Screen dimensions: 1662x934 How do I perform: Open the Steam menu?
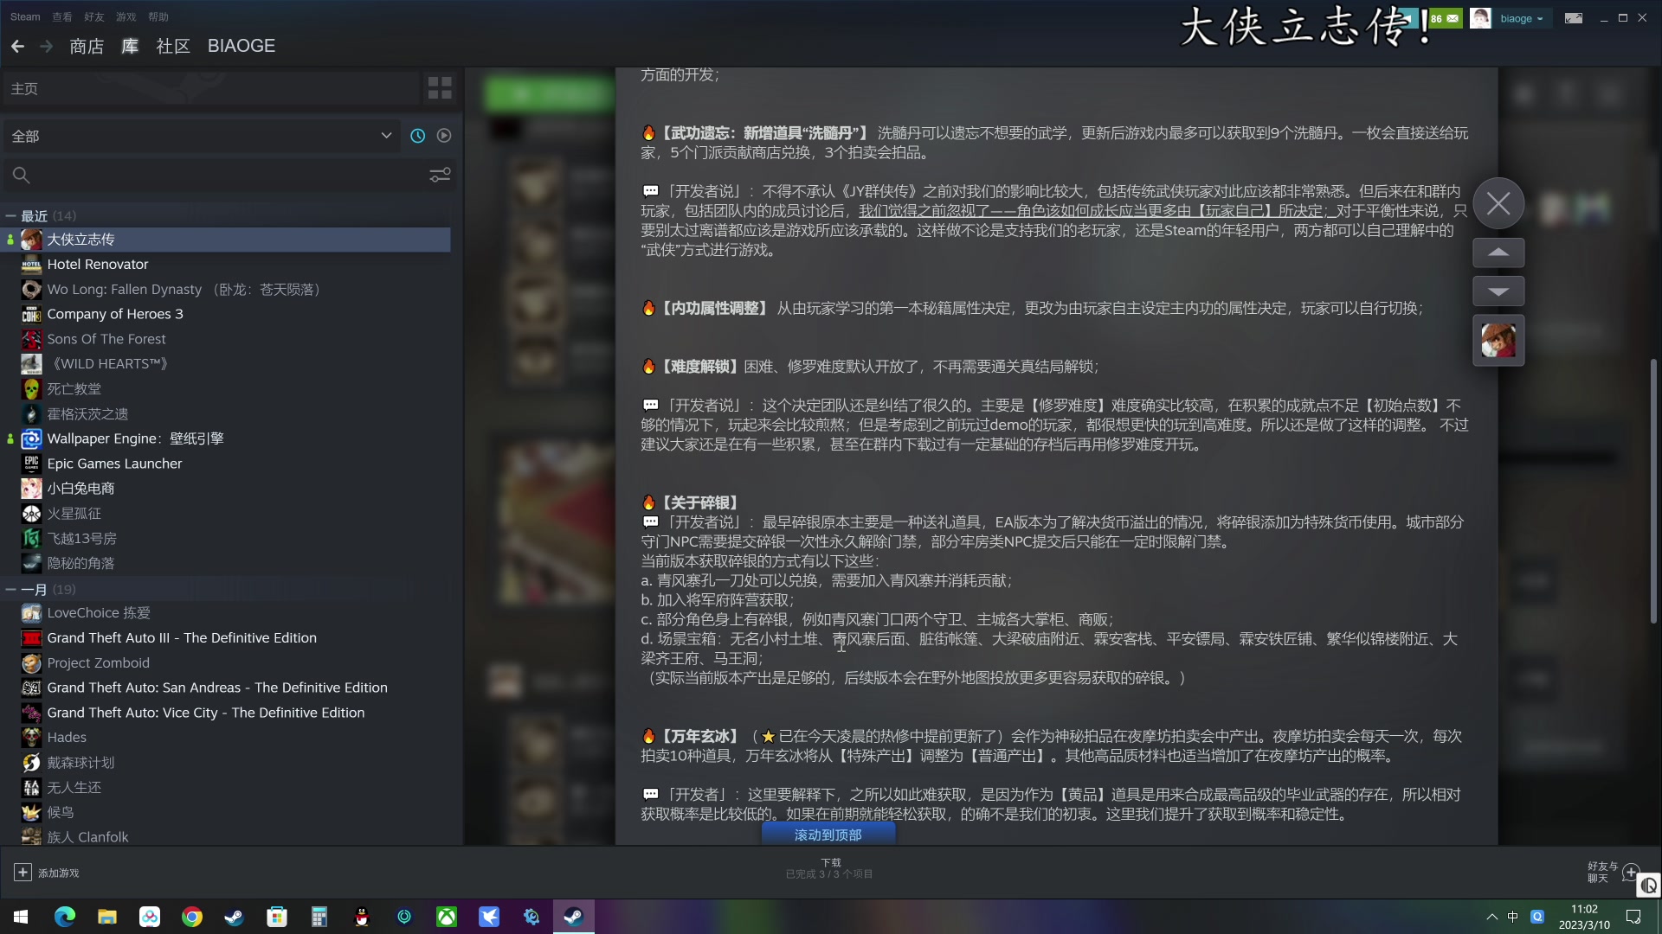(25, 16)
